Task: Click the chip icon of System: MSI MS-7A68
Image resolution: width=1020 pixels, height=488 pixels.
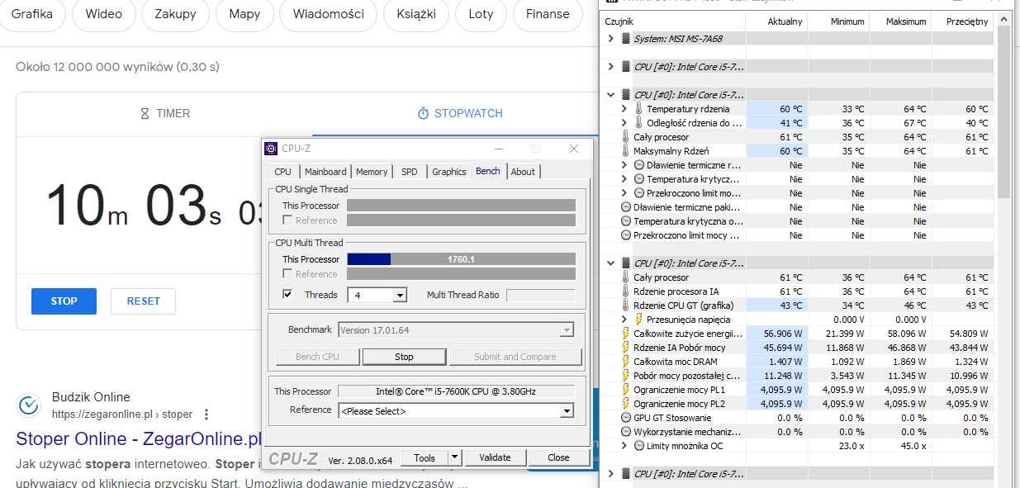Action: [x=625, y=38]
